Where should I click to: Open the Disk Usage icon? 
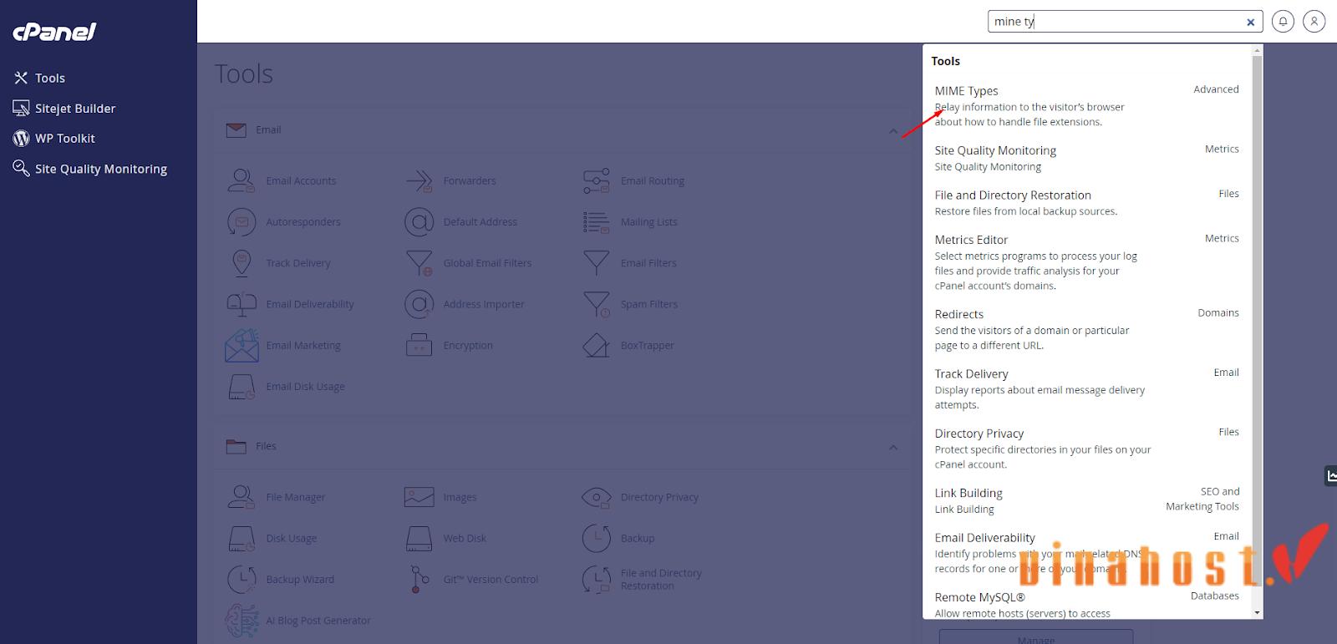pos(241,538)
